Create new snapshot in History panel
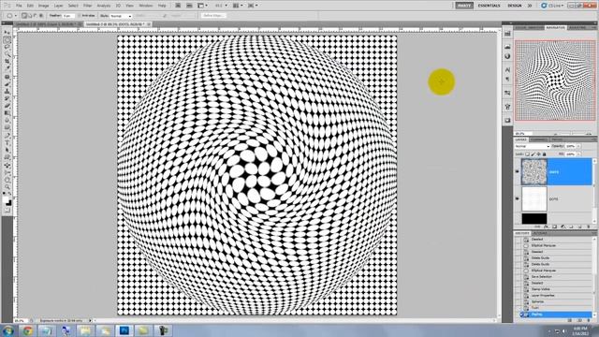The height and width of the screenshot is (337, 599). (x=579, y=320)
